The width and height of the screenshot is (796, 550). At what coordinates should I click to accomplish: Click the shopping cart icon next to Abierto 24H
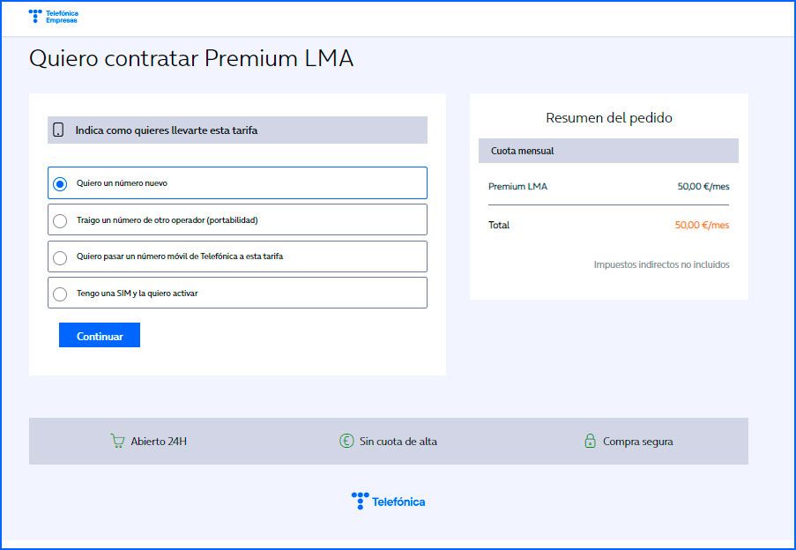pyautogui.click(x=119, y=441)
